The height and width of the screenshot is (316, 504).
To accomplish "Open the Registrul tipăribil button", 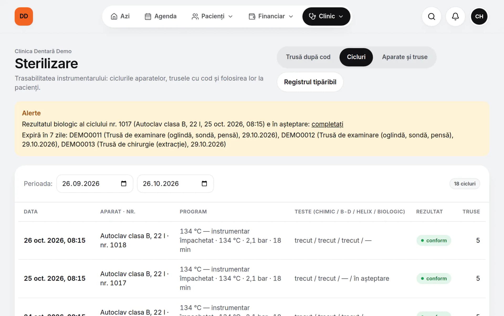I will tap(310, 82).
